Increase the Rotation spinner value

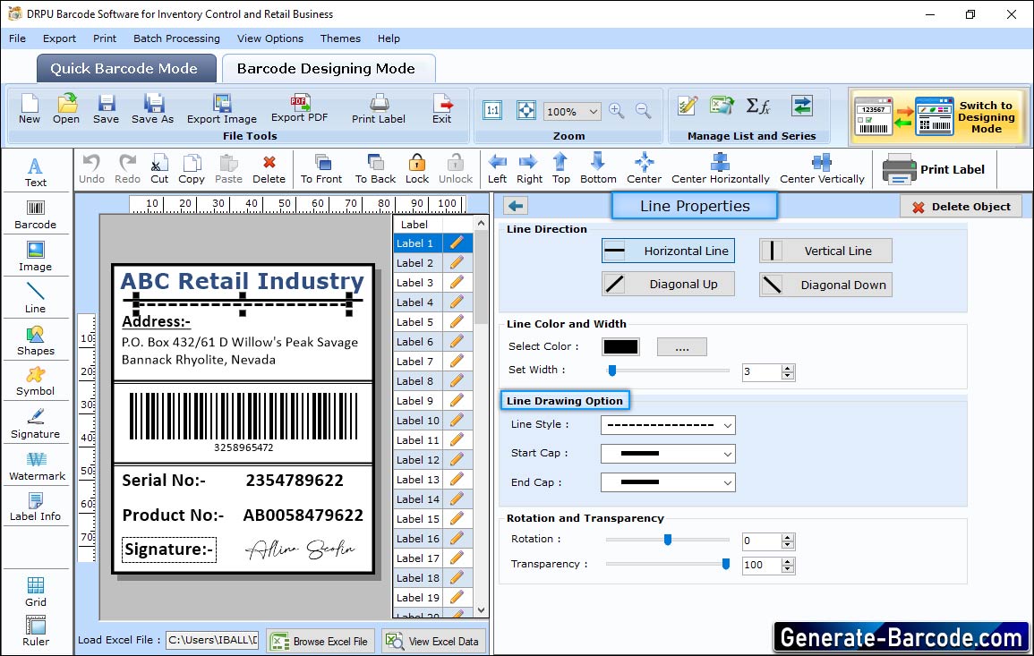pyautogui.click(x=788, y=537)
